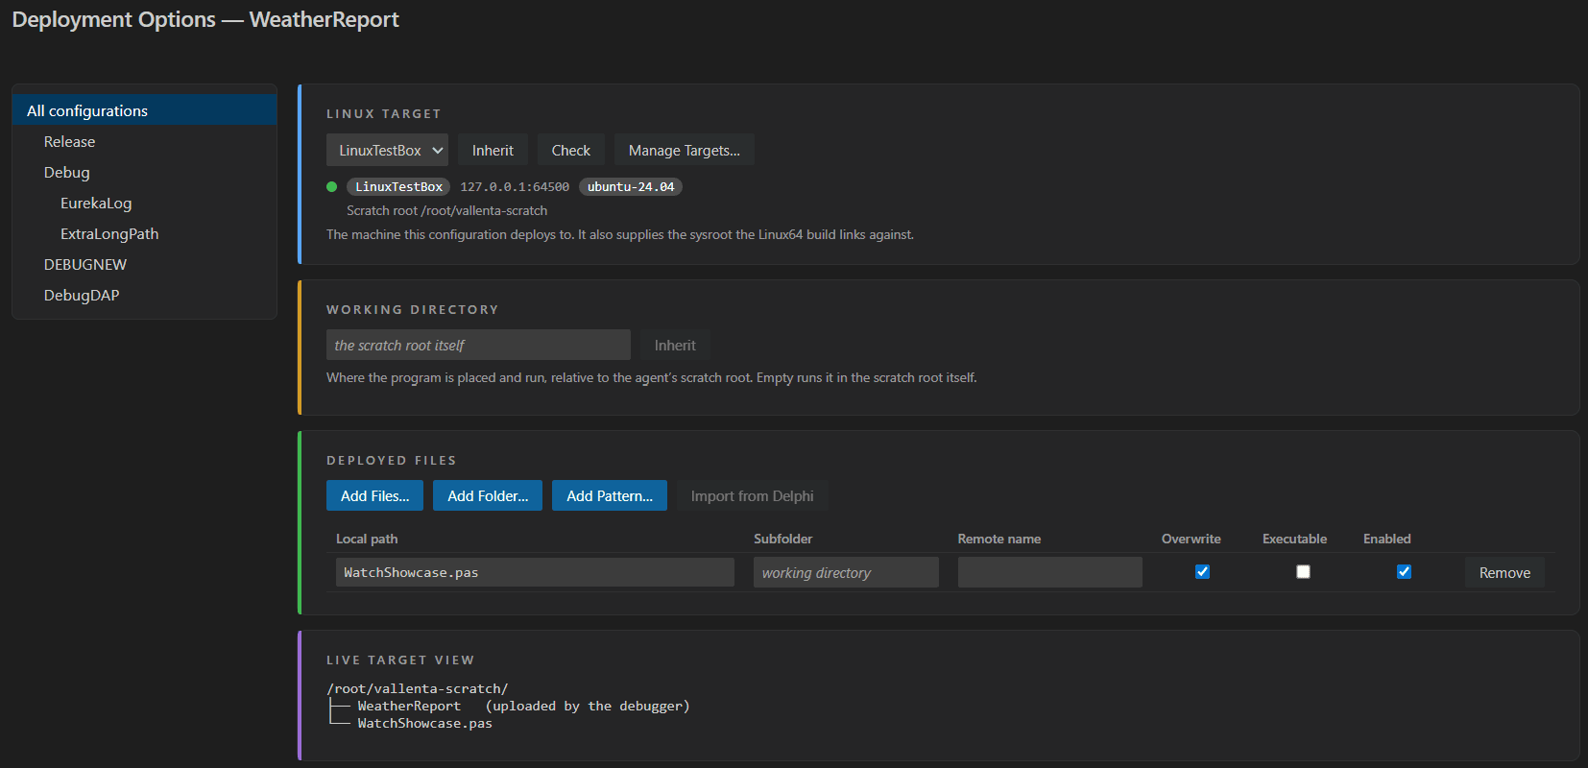Open the LinuxTestBox target dropdown
This screenshot has width=1588, height=768.
387,150
